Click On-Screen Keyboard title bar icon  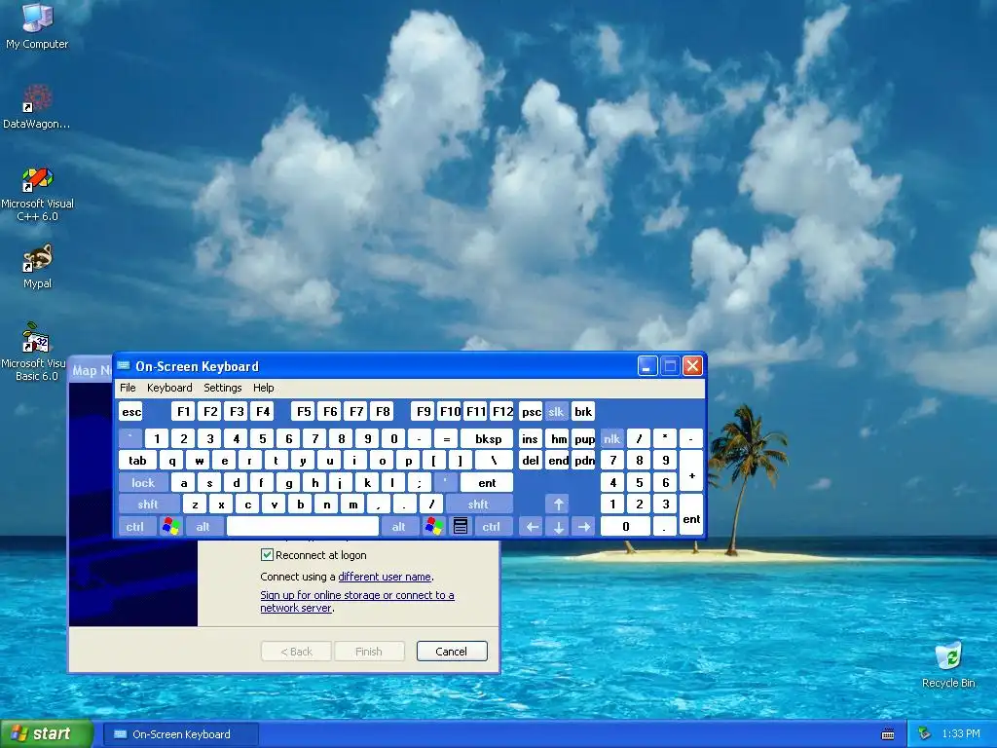(x=124, y=366)
